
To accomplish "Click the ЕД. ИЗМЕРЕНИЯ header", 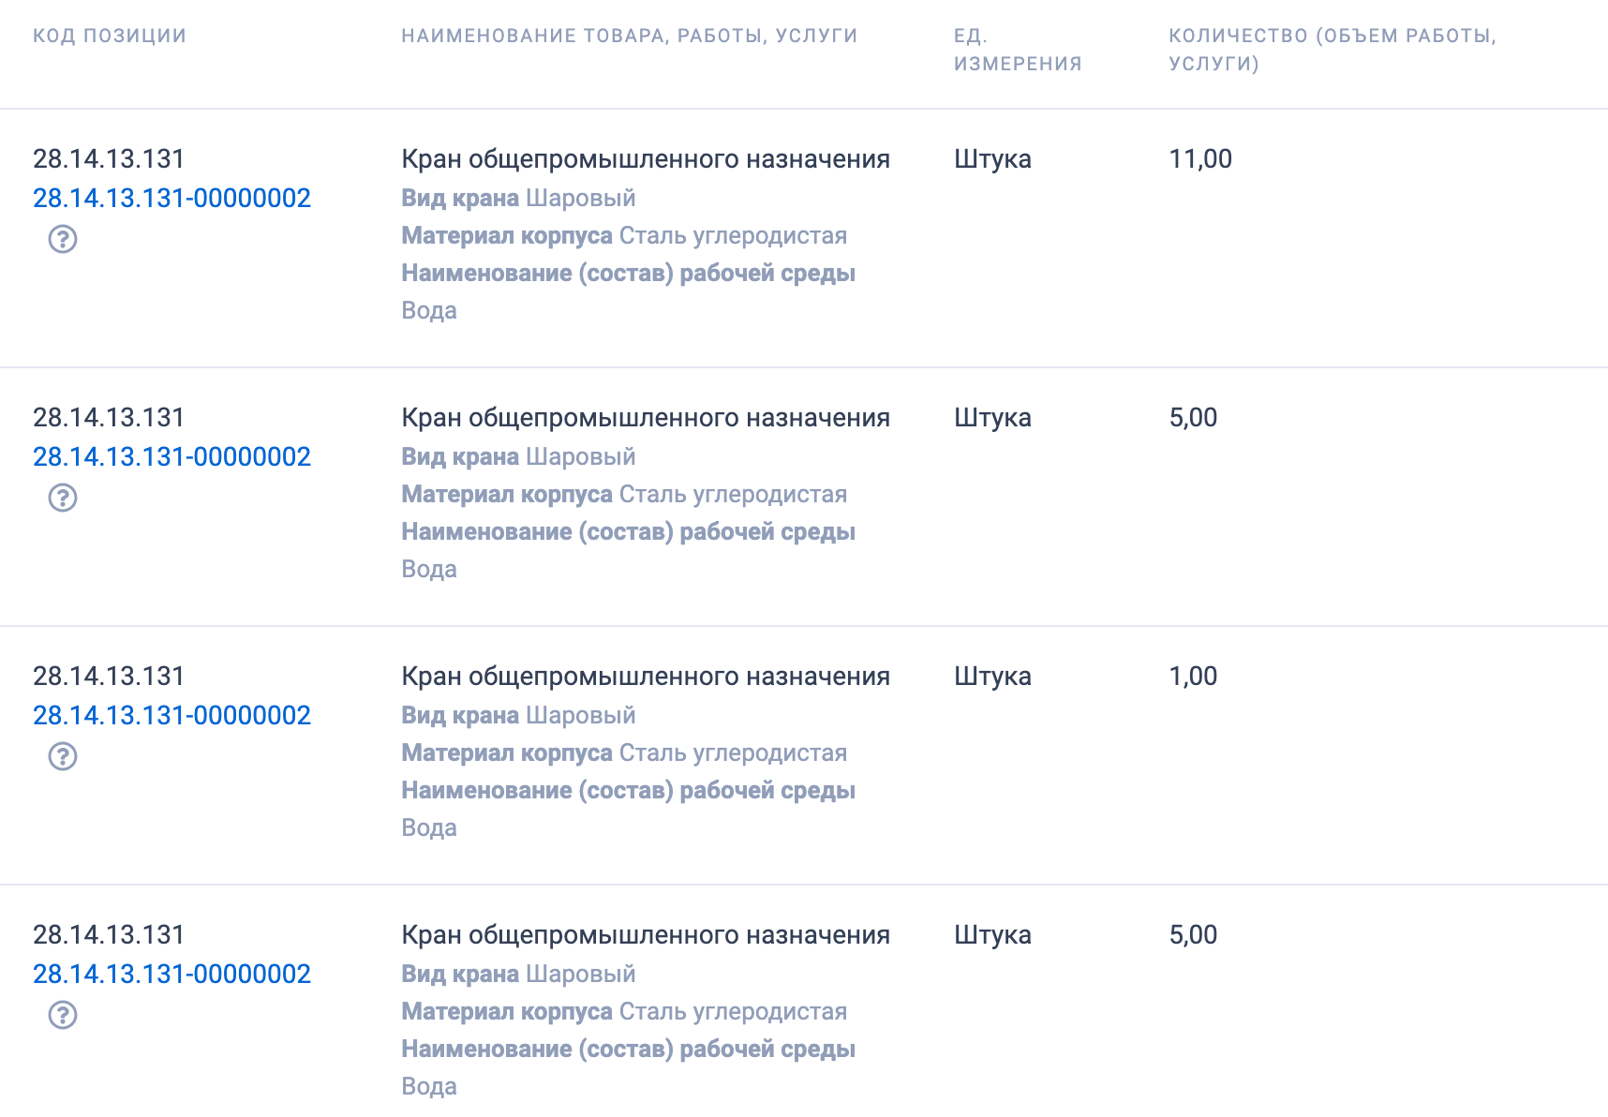I will [1018, 49].
